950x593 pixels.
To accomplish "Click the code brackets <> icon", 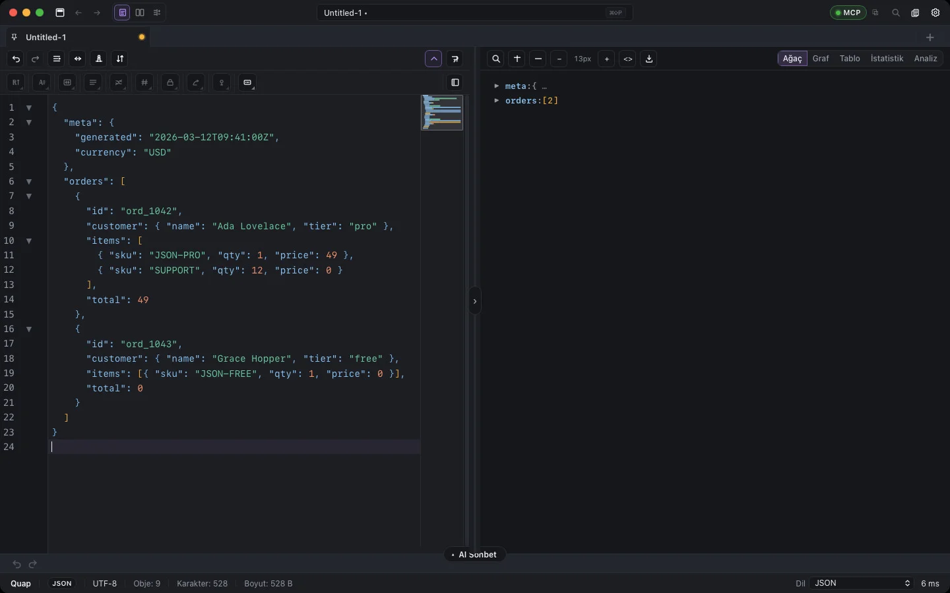I will tap(628, 59).
